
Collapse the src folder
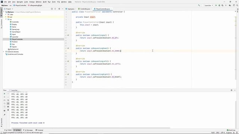pyautogui.click(x=6, y=19)
